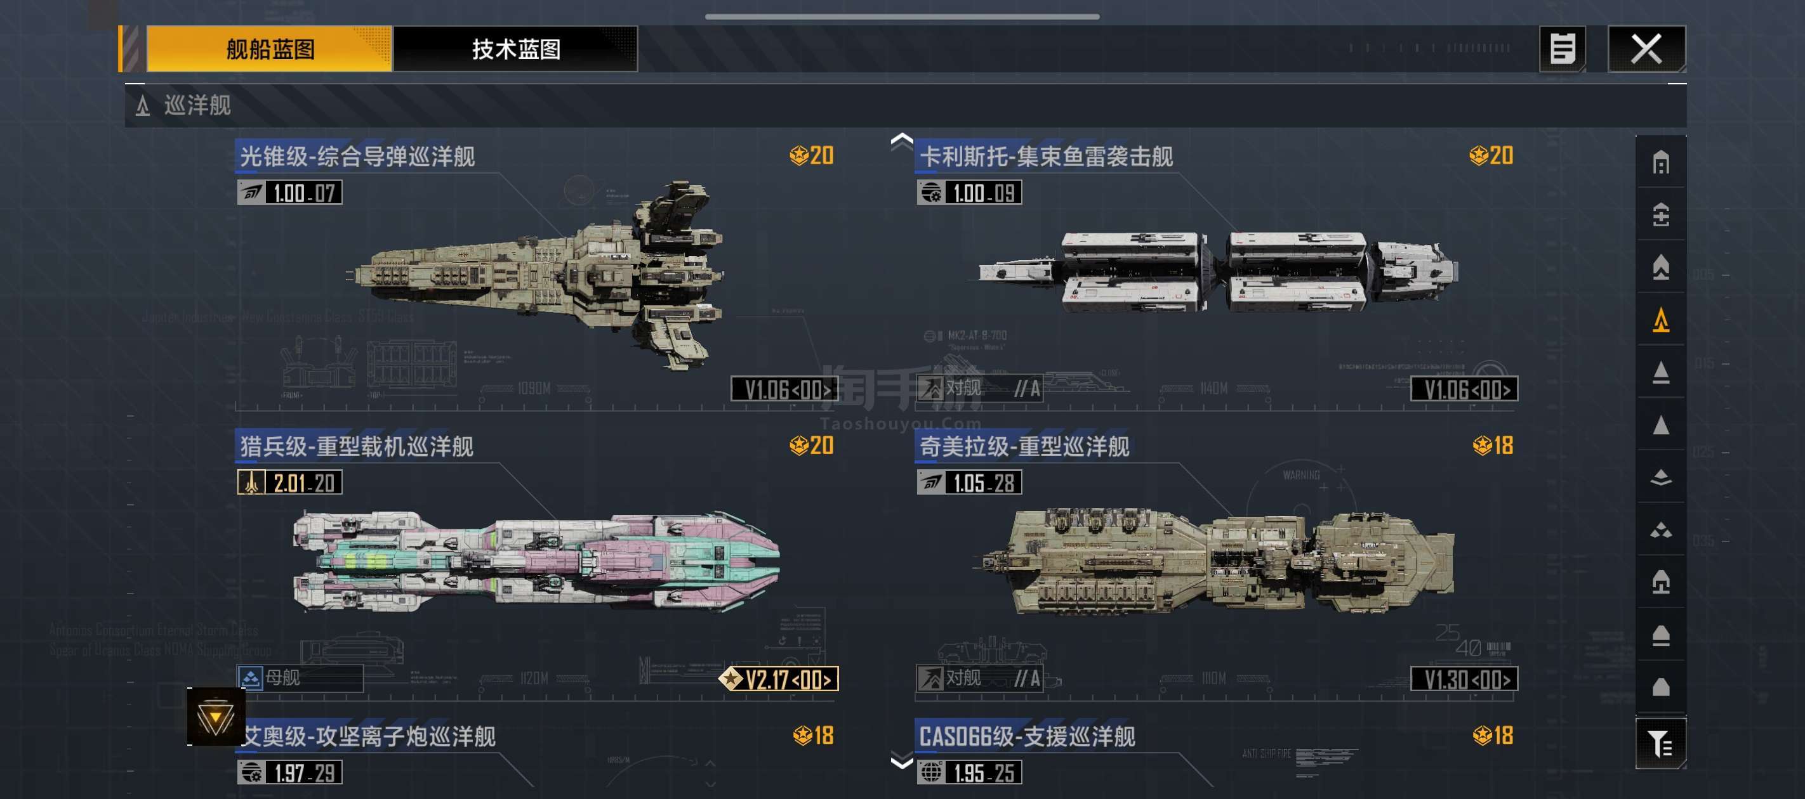
Task: Select the solid triangle ship-class icon
Action: (x=1661, y=425)
